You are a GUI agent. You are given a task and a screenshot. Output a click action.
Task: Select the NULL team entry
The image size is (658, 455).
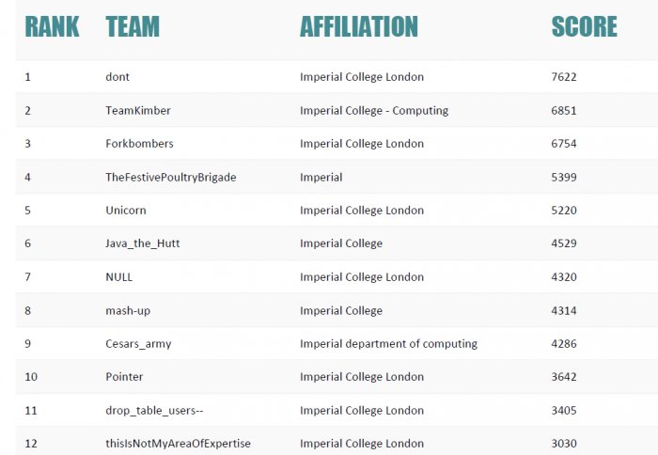click(x=119, y=277)
